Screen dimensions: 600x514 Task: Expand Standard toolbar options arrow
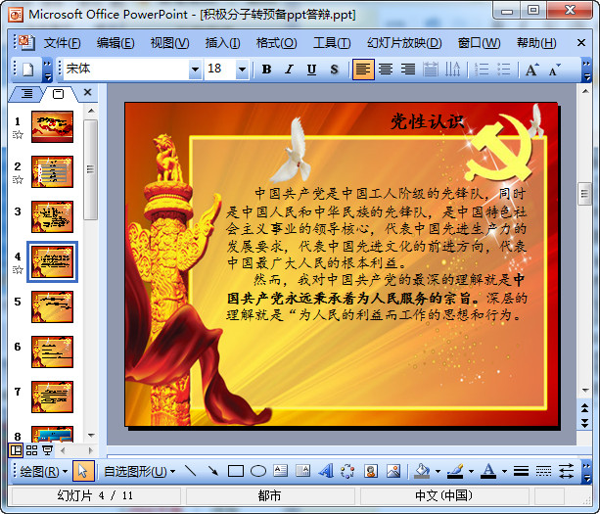point(47,70)
